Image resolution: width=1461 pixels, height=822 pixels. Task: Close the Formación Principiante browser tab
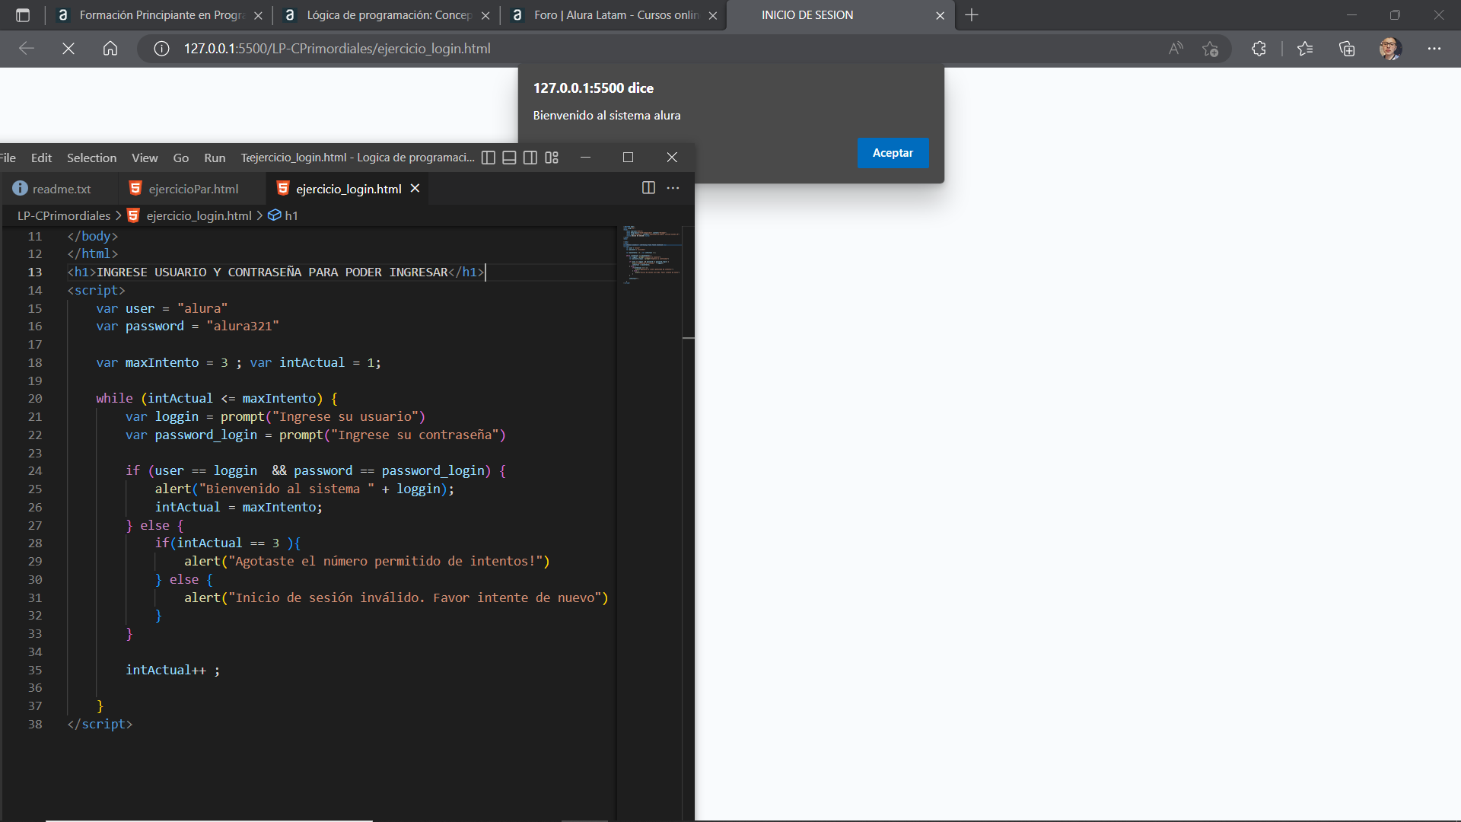tap(258, 15)
